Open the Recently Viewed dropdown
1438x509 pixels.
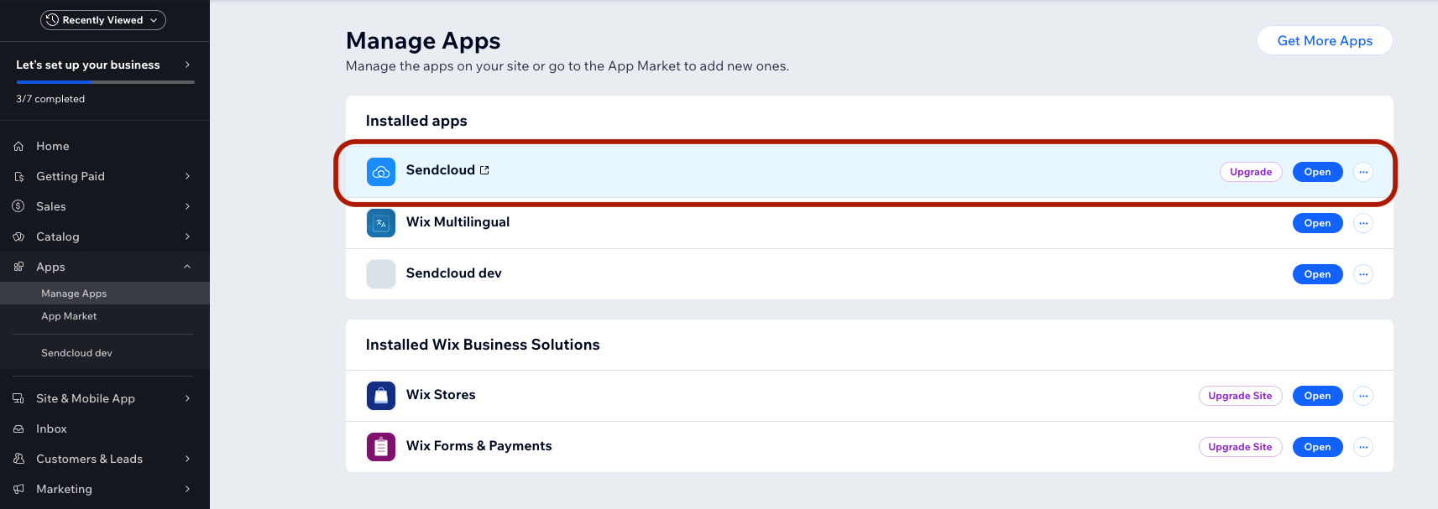(x=103, y=20)
